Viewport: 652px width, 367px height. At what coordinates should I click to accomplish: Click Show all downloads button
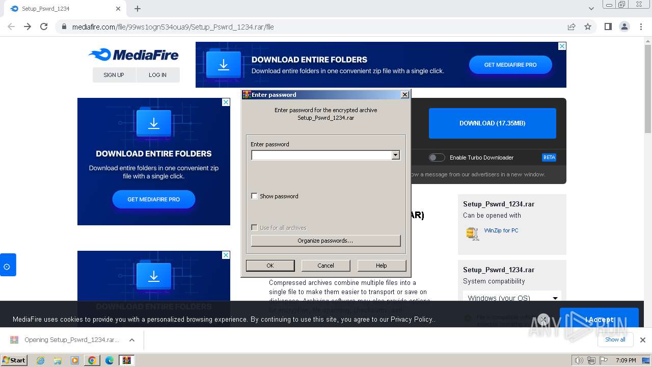coord(615,339)
